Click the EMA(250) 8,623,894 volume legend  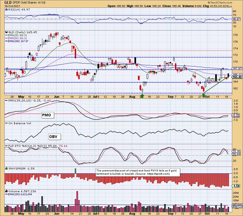[19, 194]
